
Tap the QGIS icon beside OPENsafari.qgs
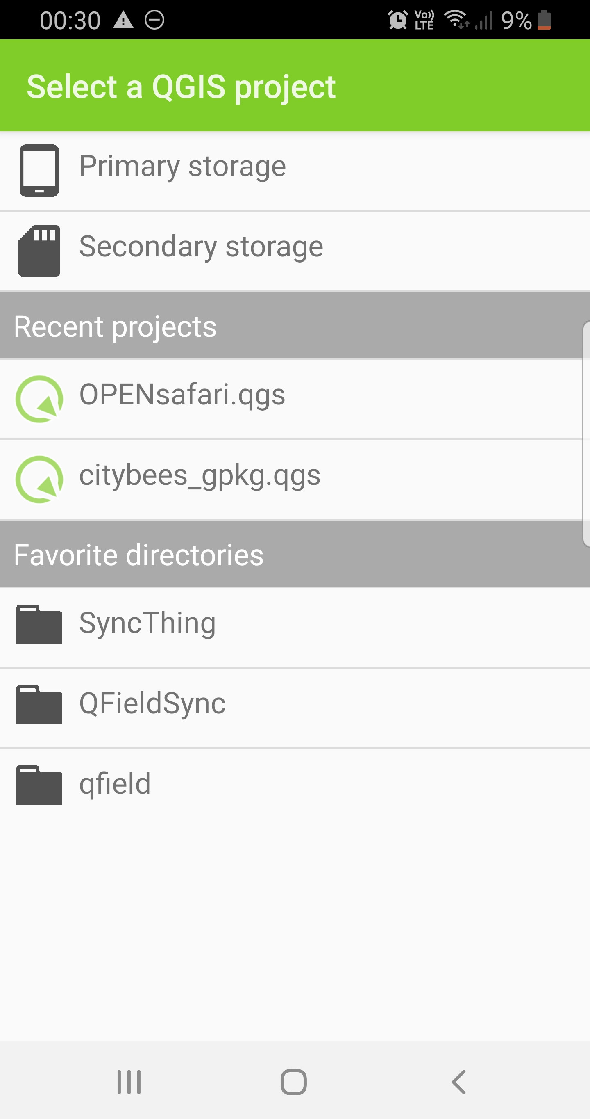pyautogui.click(x=39, y=399)
